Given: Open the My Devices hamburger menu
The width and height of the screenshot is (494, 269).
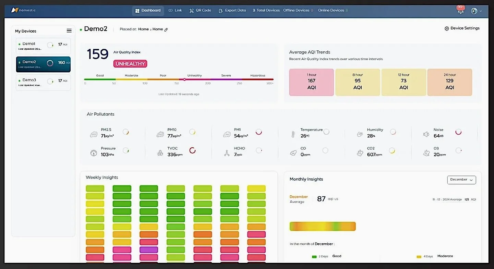Looking at the screenshot, I should [x=69, y=30].
